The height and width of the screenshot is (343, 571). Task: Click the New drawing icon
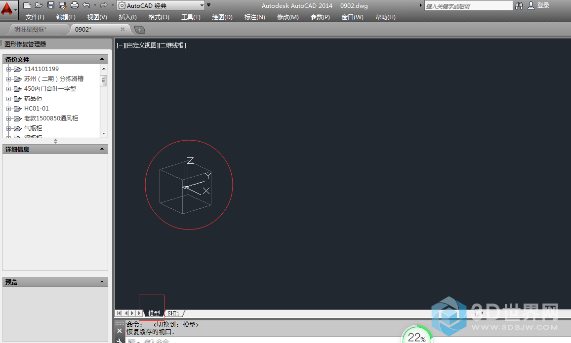click(x=27, y=5)
